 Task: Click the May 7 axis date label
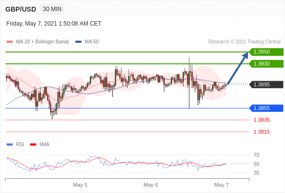point(221,185)
